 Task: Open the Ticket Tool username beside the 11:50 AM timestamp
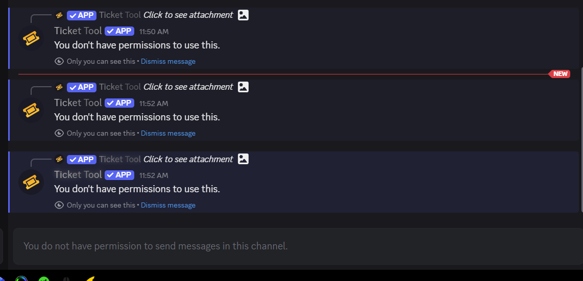click(78, 31)
